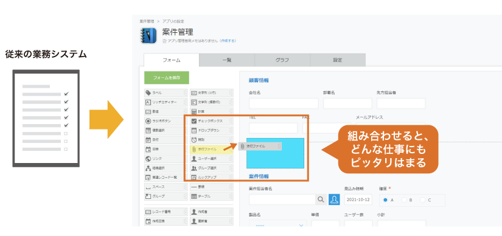Grab the drag handle on ラベル item
Image resolution: width=502 pixels, height=236 pixels.
(x=185, y=93)
